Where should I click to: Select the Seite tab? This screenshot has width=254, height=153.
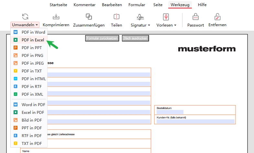(x=158, y=5)
